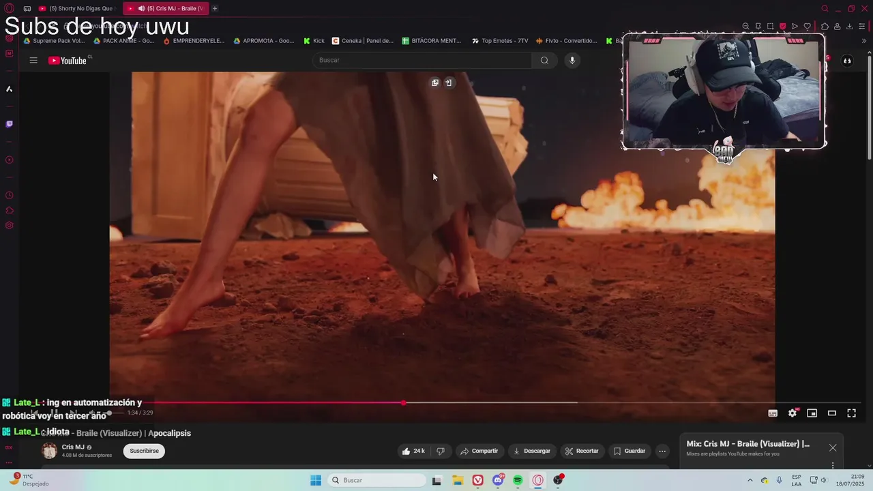The image size is (873, 491).
Task: Open the EMPRENDERYELE bookmark
Action: click(x=194, y=41)
